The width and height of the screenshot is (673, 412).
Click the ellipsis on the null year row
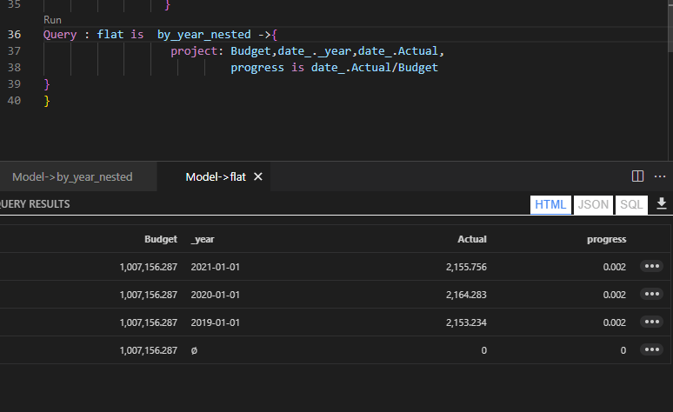651,350
